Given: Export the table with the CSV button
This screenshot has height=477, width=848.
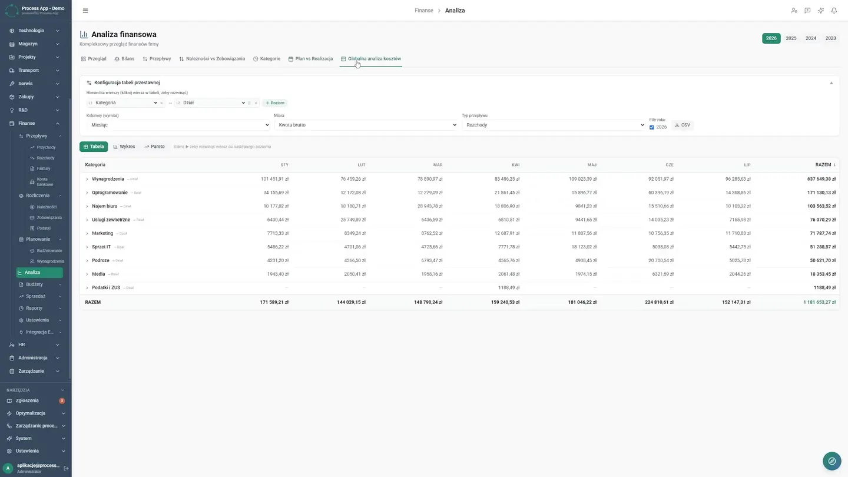Looking at the screenshot, I should coord(682,125).
